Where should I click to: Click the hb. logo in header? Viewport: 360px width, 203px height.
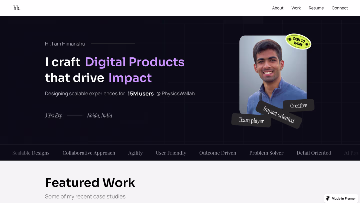[17, 8]
